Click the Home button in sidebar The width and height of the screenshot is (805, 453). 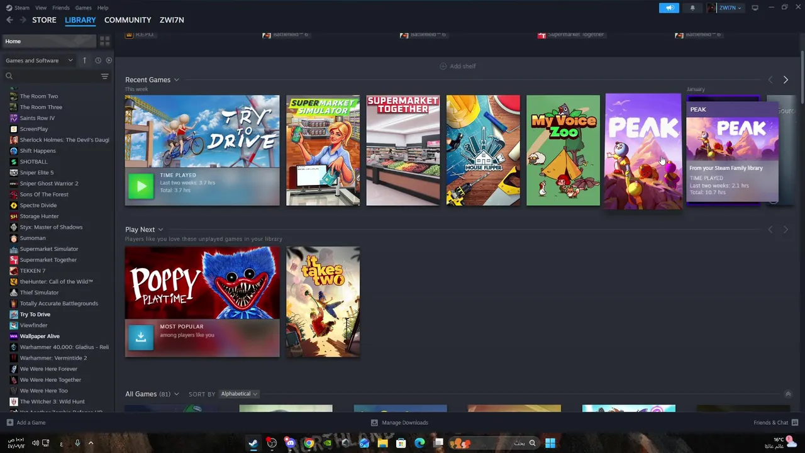pos(50,42)
